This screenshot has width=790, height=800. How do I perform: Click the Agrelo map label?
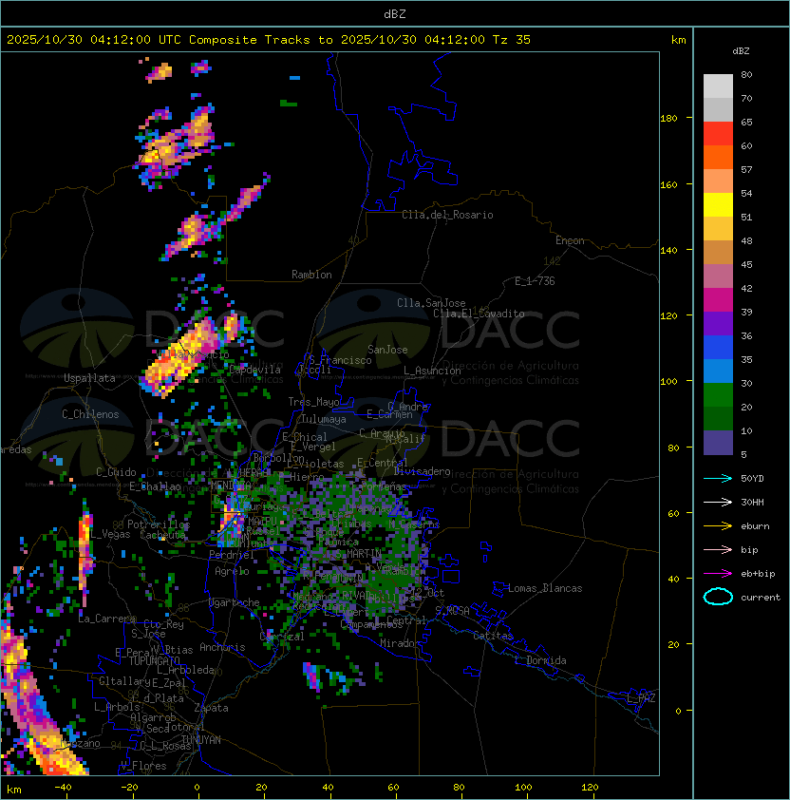point(232,571)
